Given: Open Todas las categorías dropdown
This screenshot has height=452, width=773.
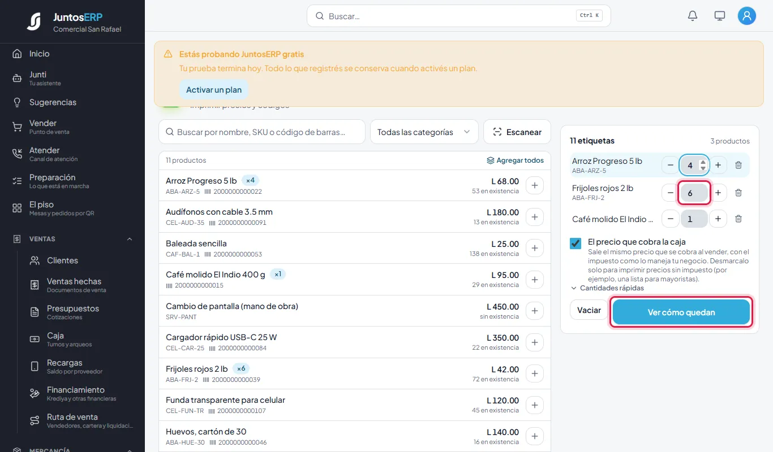Looking at the screenshot, I should click(x=424, y=132).
